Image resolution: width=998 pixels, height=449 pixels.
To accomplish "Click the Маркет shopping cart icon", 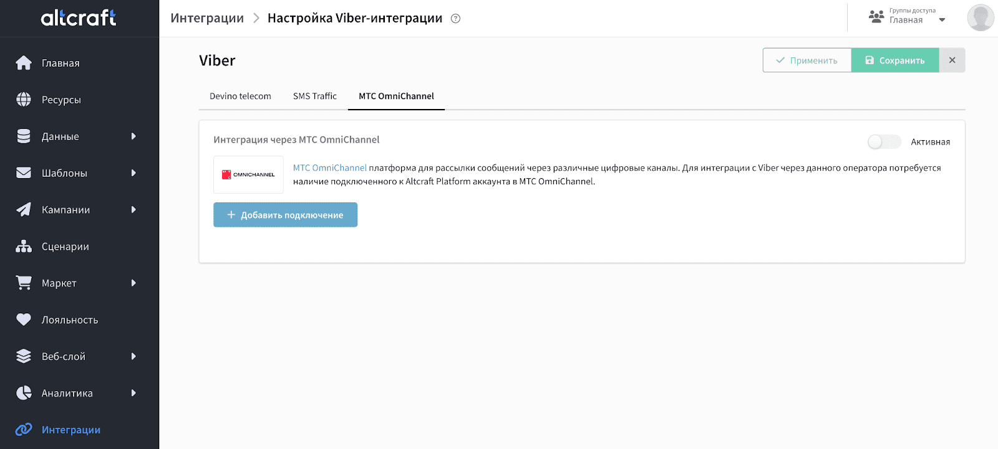I will 24,283.
